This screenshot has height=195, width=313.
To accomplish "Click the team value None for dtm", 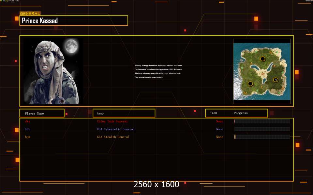I will 219,121.
